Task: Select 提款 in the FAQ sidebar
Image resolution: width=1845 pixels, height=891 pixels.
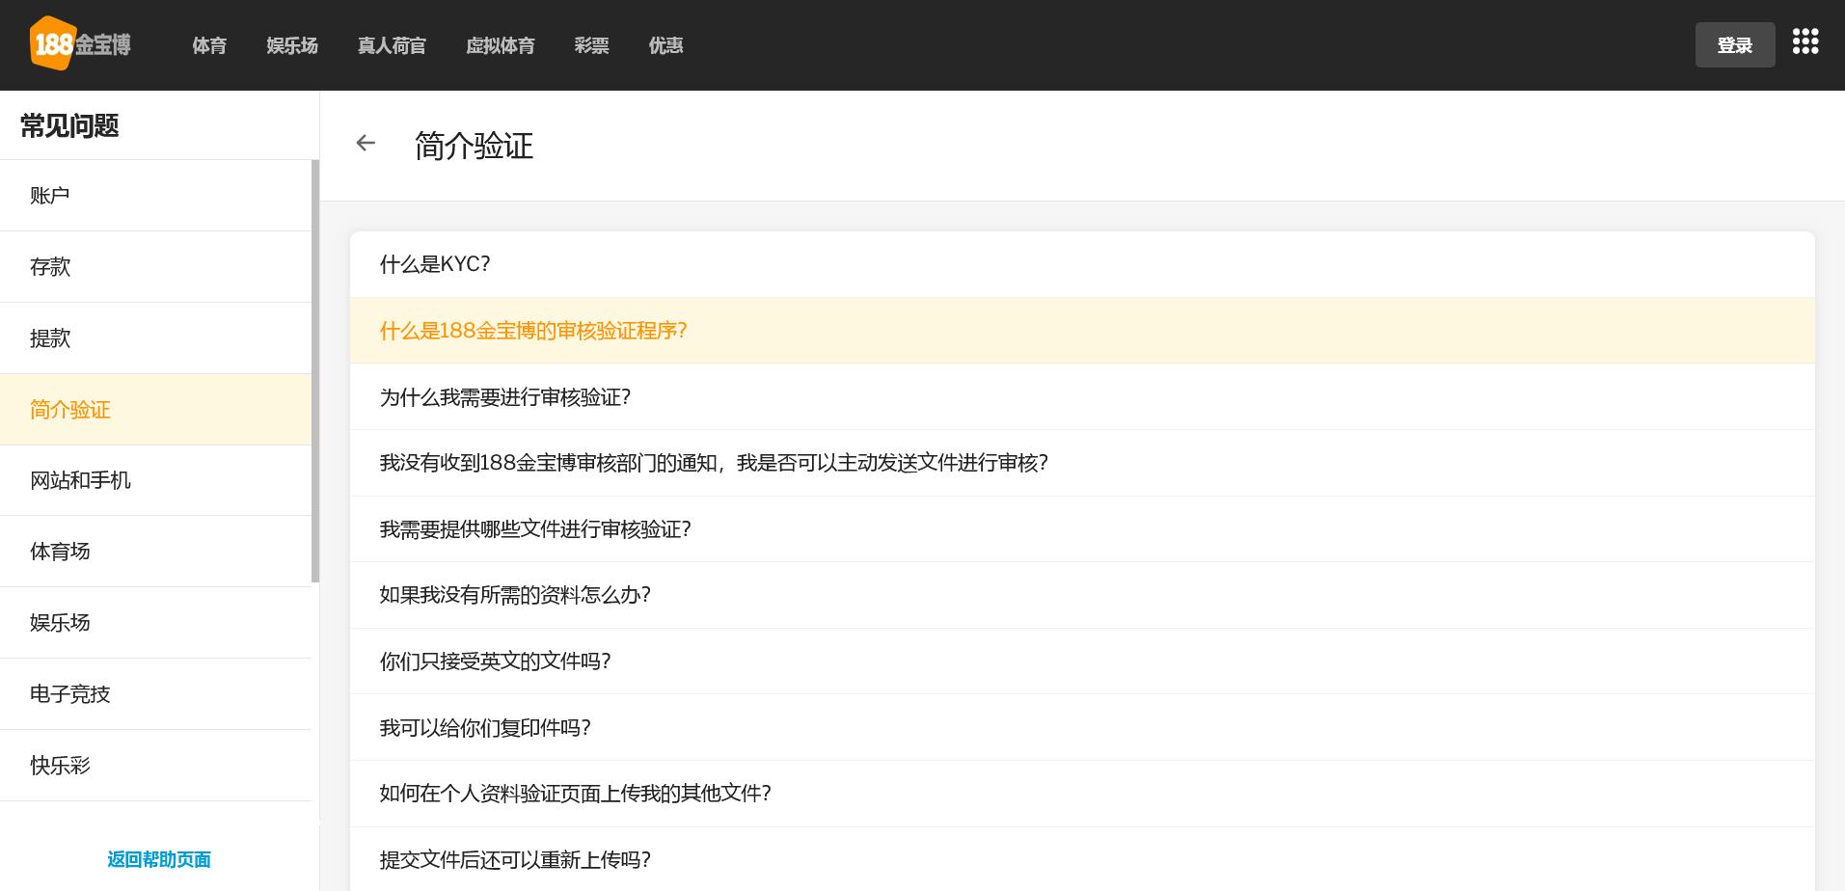Action: (155, 338)
